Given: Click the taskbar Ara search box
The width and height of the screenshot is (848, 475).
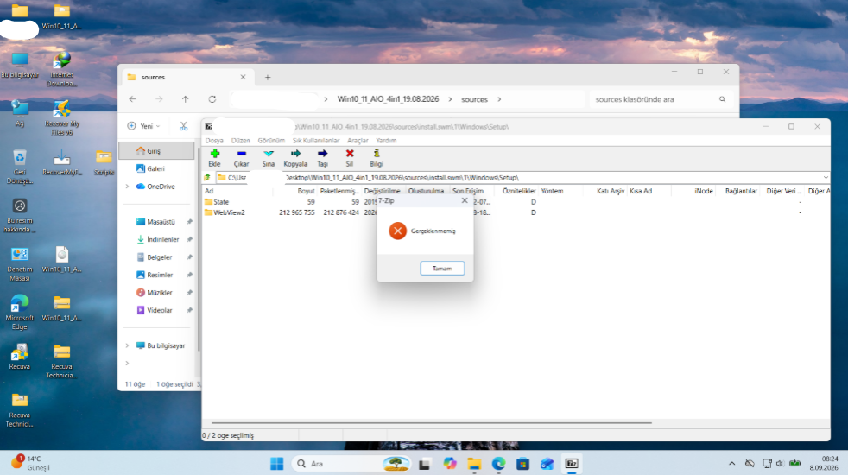Looking at the screenshot, I should [351, 464].
